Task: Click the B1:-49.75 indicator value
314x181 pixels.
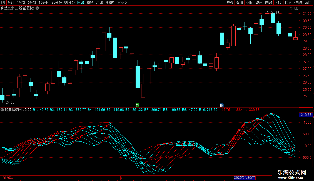Action: (x=41, y=110)
